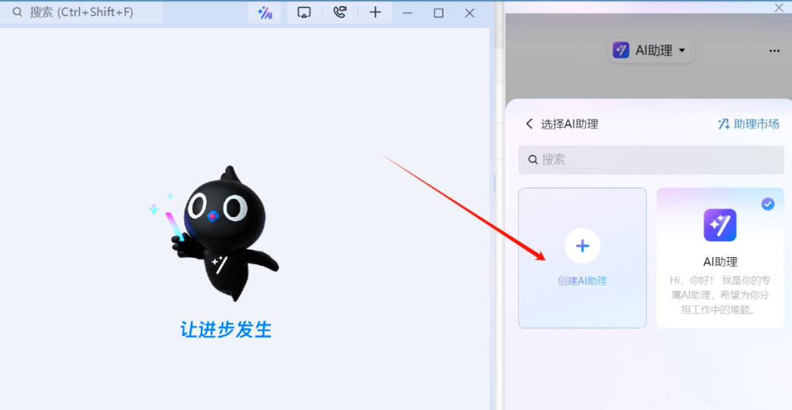This screenshot has width=792, height=410.
Task: Open the 助理市场 link
Action: (749, 123)
